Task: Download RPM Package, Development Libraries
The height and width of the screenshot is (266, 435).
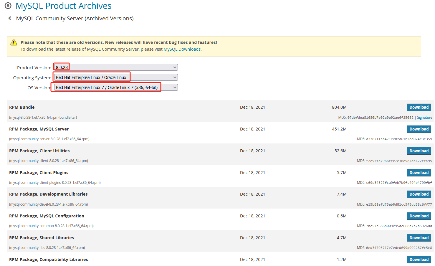Action: (x=419, y=194)
